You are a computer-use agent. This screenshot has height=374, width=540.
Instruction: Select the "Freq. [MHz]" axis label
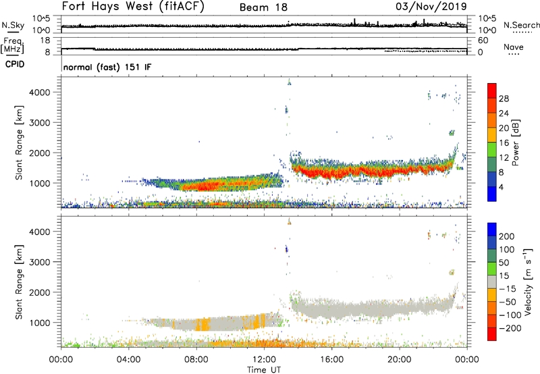click(x=13, y=45)
